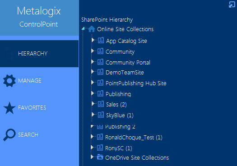Select PointPublishing Hub Site item
This screenshot has height=166, width=237.
(136, 83)
